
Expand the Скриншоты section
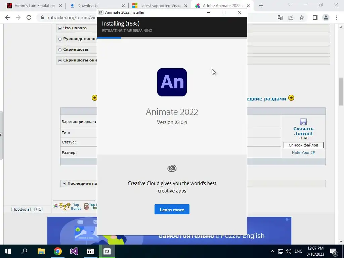click(60, 50)
